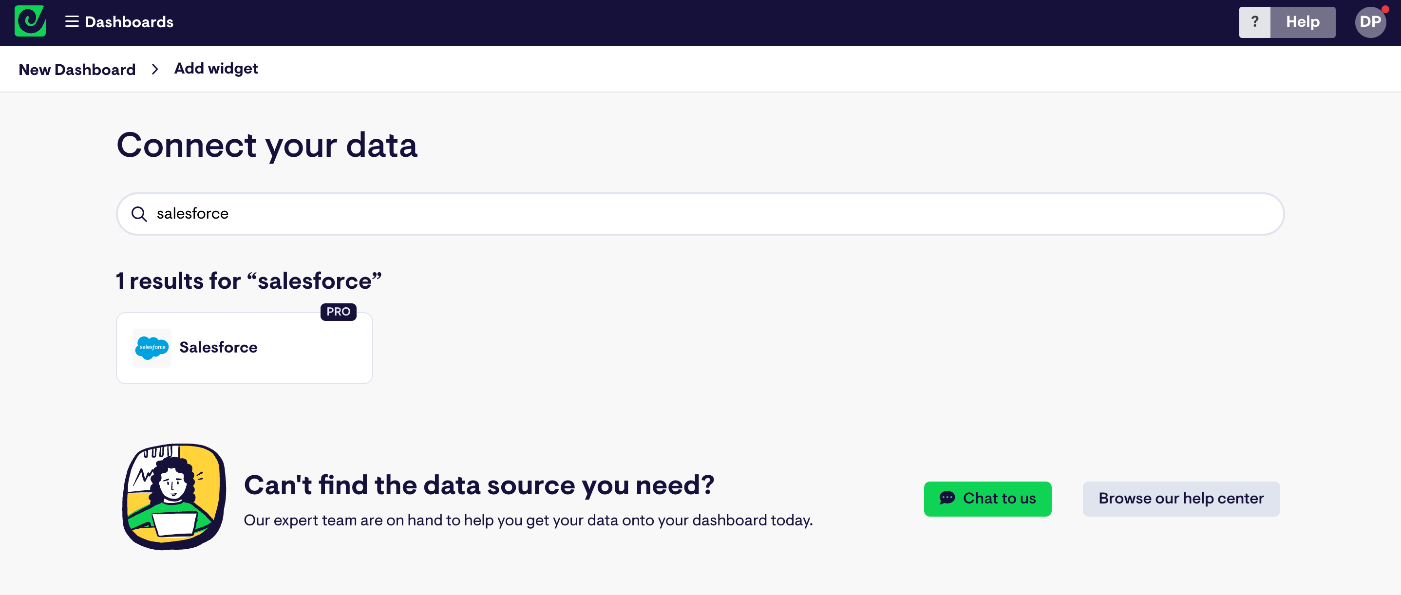This screenshot has width=1401, height=595.
Task: Click the magnifying glass search icon
Action: click(139, 214)
